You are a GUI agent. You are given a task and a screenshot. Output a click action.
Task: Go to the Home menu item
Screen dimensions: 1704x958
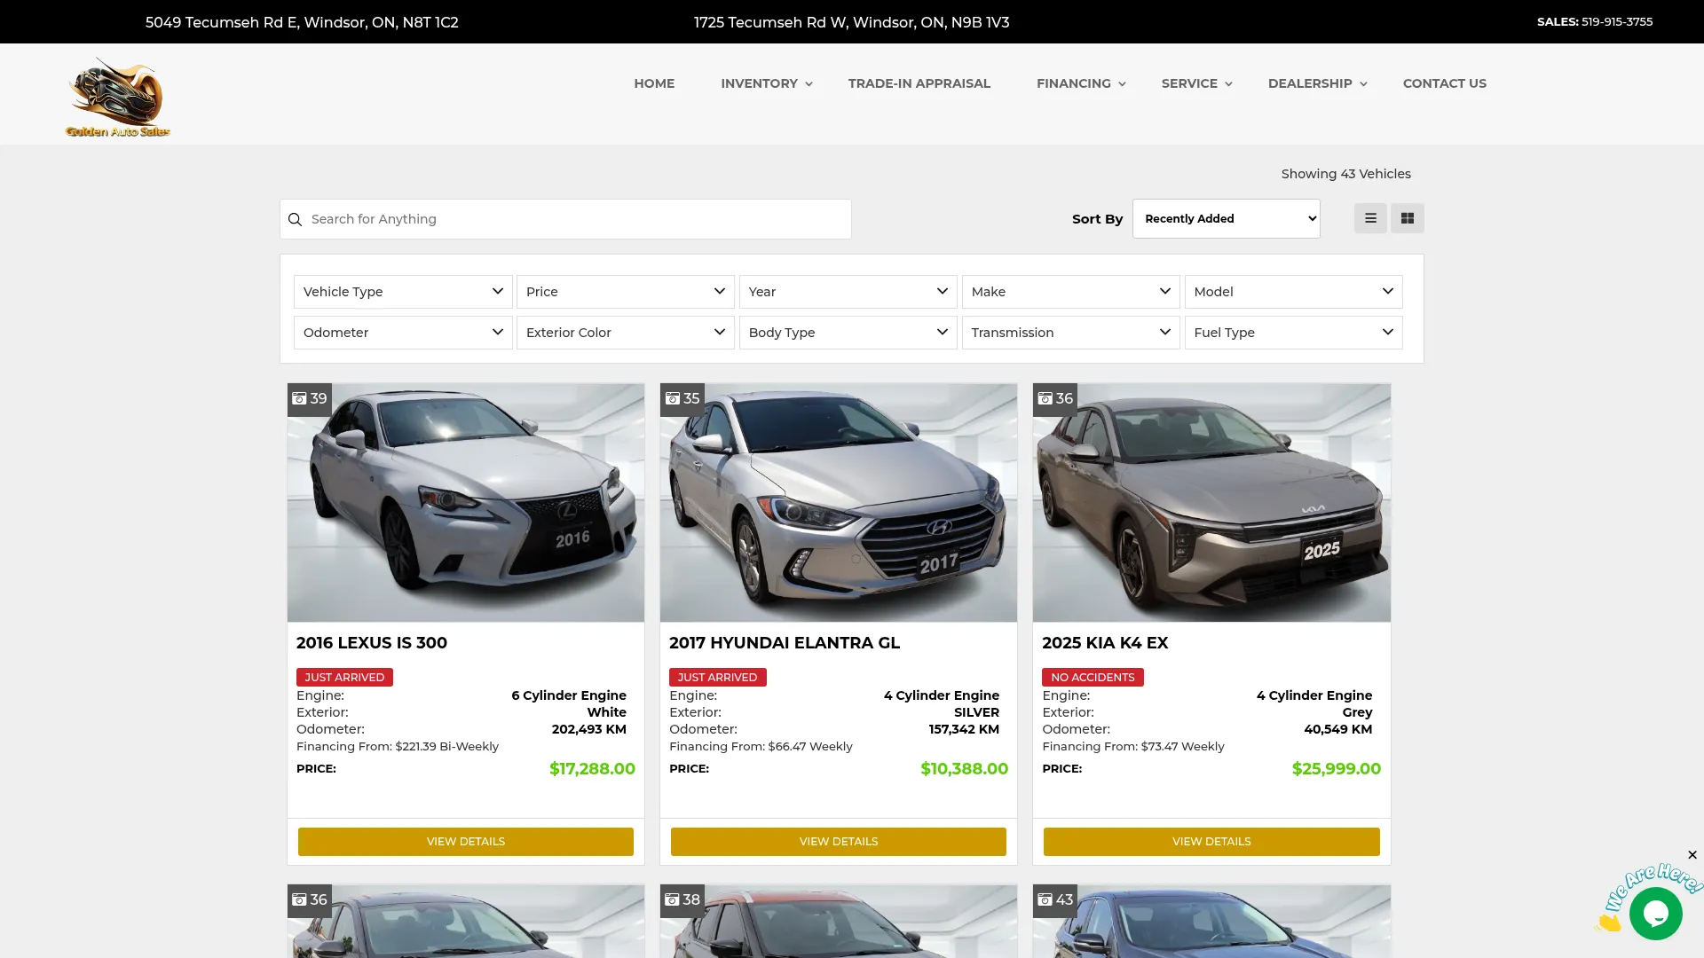[x=654, y=83]
